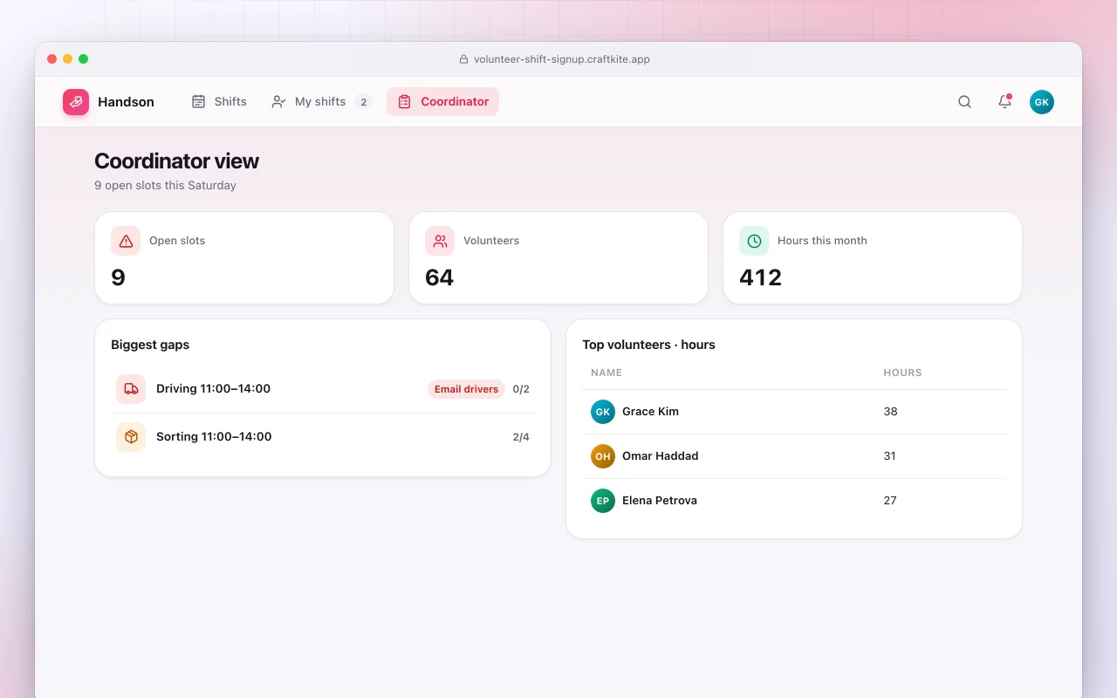Click the name Elena Petrova

tap(660, 501)
